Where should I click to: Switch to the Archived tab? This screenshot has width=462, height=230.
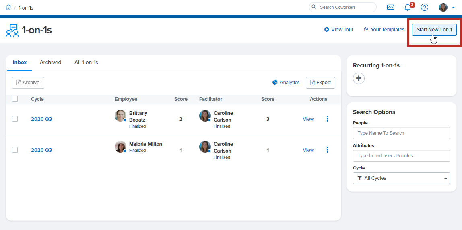[x=50, y=63]
